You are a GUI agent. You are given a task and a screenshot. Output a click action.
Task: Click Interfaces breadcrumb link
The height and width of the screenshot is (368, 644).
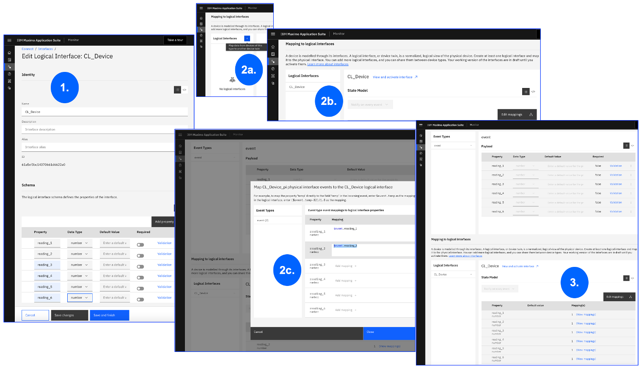pos(46,49)
